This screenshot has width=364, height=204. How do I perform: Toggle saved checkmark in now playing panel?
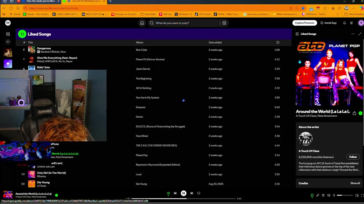click(x=360, y=113)
